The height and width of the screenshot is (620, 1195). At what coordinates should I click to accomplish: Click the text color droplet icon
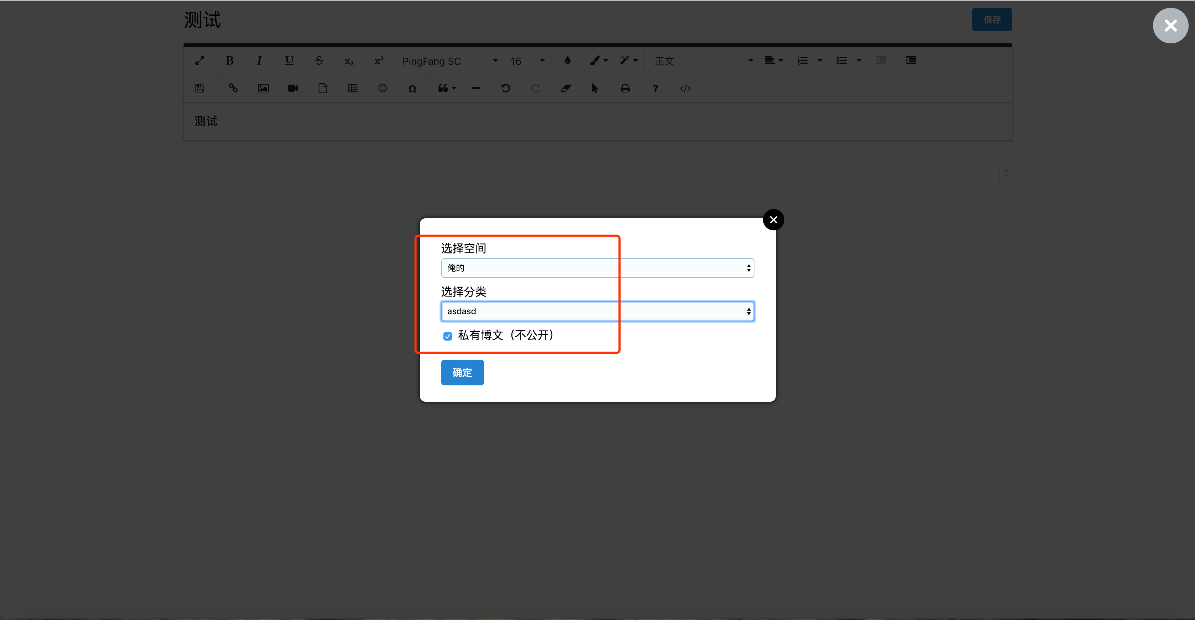coord(567,60)
